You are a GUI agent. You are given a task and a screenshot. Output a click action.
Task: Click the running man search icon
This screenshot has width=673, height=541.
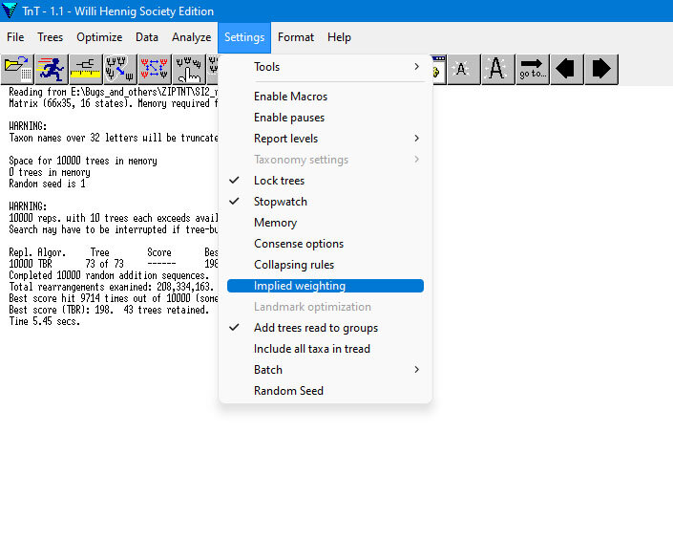click(x=52, y=69)
